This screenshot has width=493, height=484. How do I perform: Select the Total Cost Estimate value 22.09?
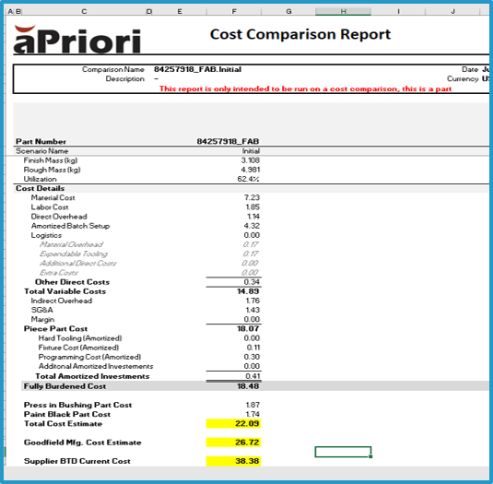pyautogui.click(x=234, y=424)
